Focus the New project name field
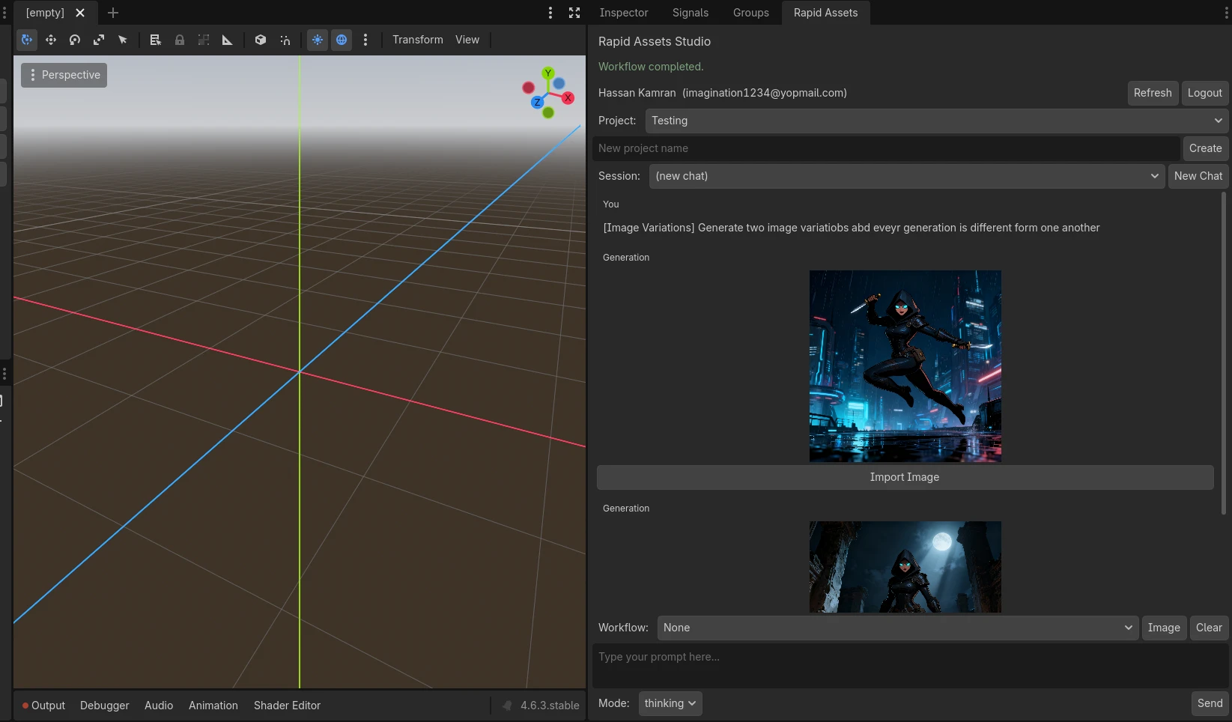The height and width of the screenshot is (722, 1232). click(x=886, y=148)
